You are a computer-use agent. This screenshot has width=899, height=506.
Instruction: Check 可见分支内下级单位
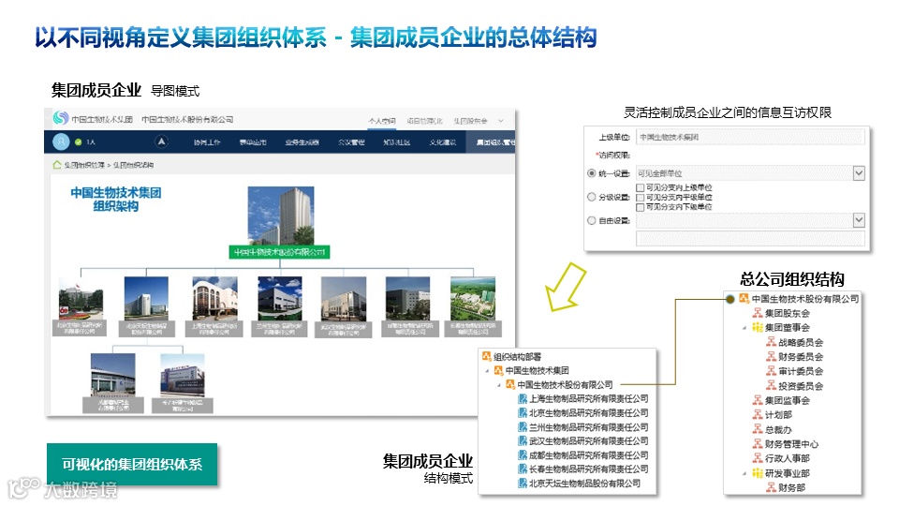[641, 206]
